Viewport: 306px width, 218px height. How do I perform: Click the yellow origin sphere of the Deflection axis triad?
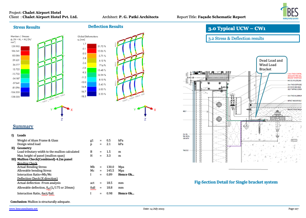click(x=145, y=106)
